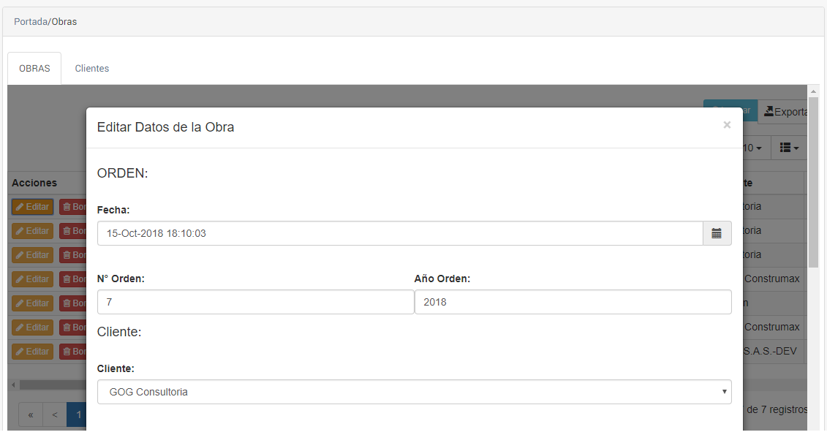Click the Borrar trash icon in the second row
This screenshot has height=443, width=827.
click(67, 231)
